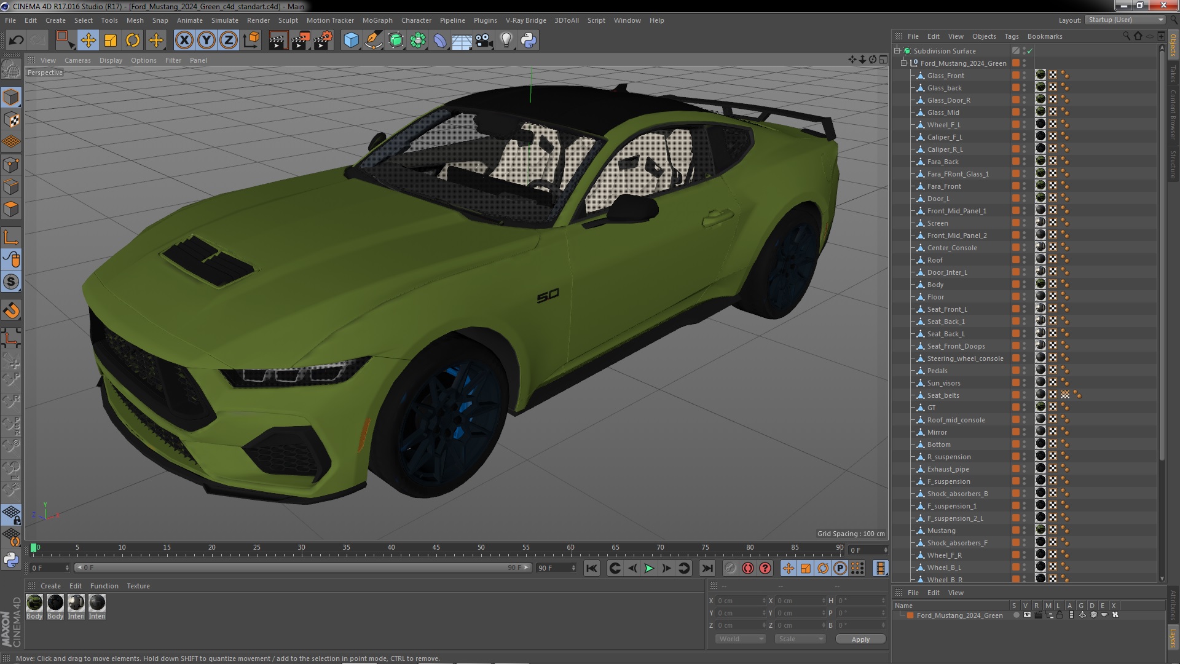Select the Live Selection tool

click(65, 41)
